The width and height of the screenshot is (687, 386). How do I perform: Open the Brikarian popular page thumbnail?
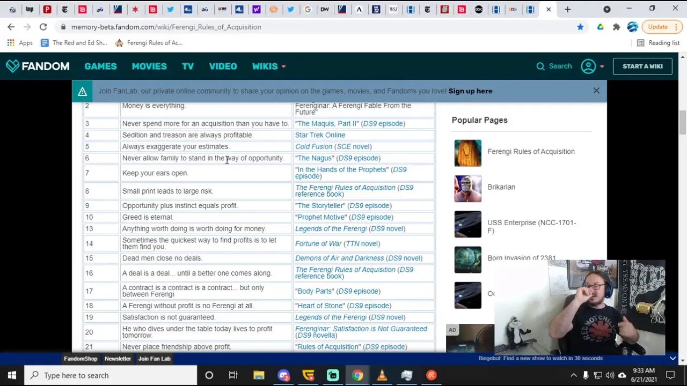tap(468, 189)
